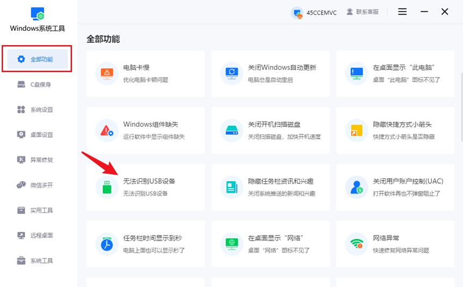Click the box icon beside 实用工具
The width and height of the screenshot is (463, 287).
point(21,210)
